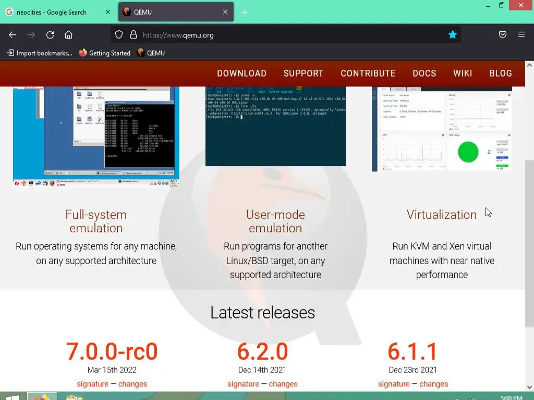Open Getting Started bookmark

tap(105, 53)
